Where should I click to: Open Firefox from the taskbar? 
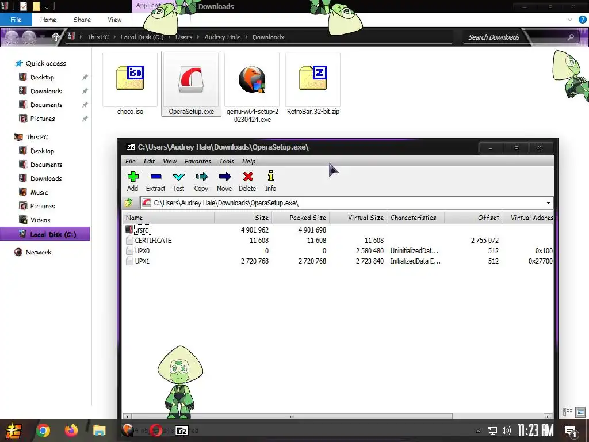click(71, 430)
